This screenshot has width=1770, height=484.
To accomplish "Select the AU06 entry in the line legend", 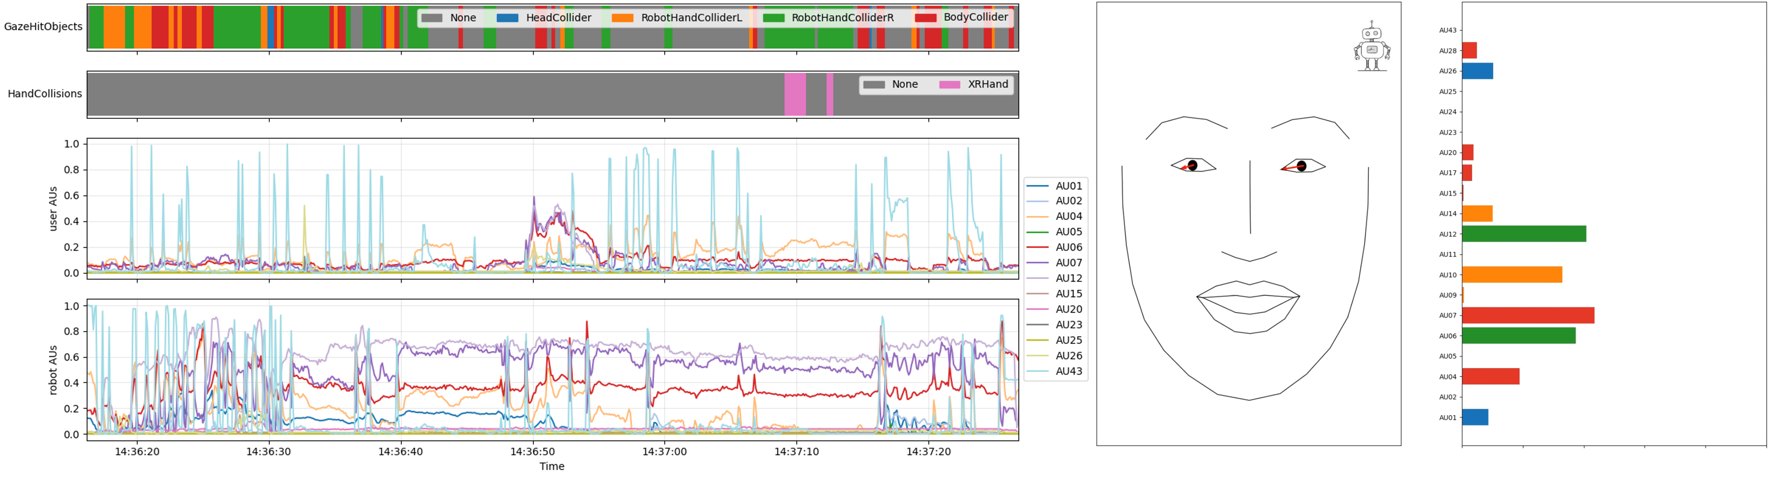I will [x=1068, y=248].
